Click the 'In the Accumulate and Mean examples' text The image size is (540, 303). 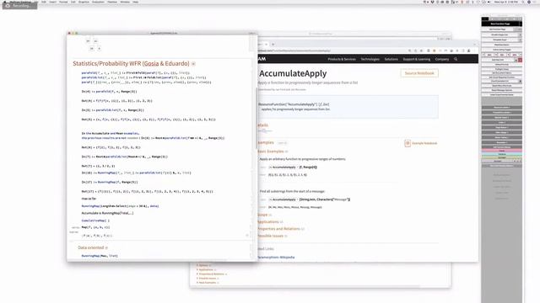coord(111,133)
